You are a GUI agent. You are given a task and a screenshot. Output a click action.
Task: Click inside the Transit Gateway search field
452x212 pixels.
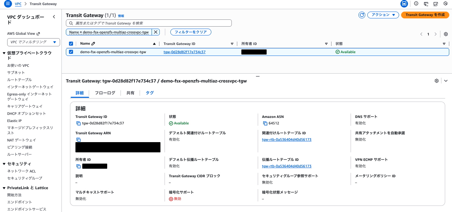149,23
